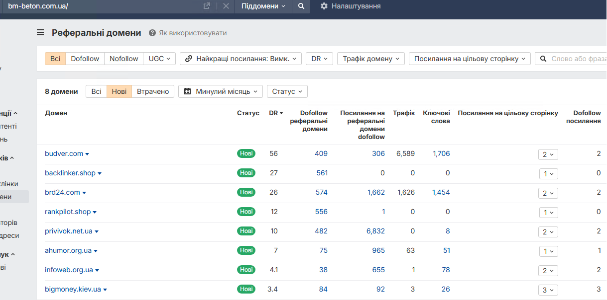
Task: Open target URL in new tab icon
Action: click(207, 6)
